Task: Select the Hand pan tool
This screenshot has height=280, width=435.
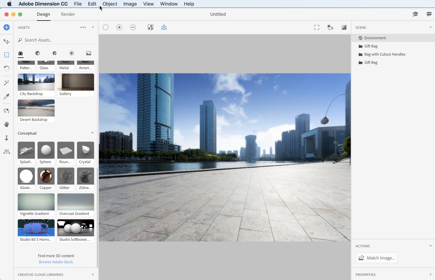Action: [x=6, y=124]
